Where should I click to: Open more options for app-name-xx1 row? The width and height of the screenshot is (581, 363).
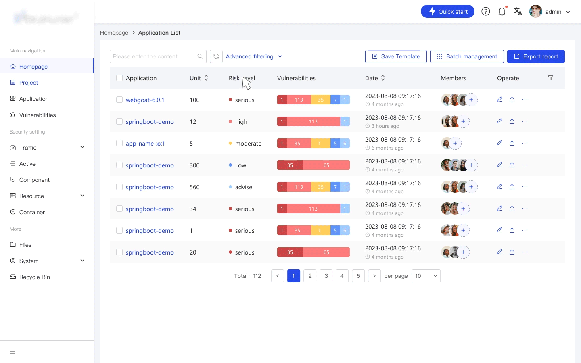point(525,143)
